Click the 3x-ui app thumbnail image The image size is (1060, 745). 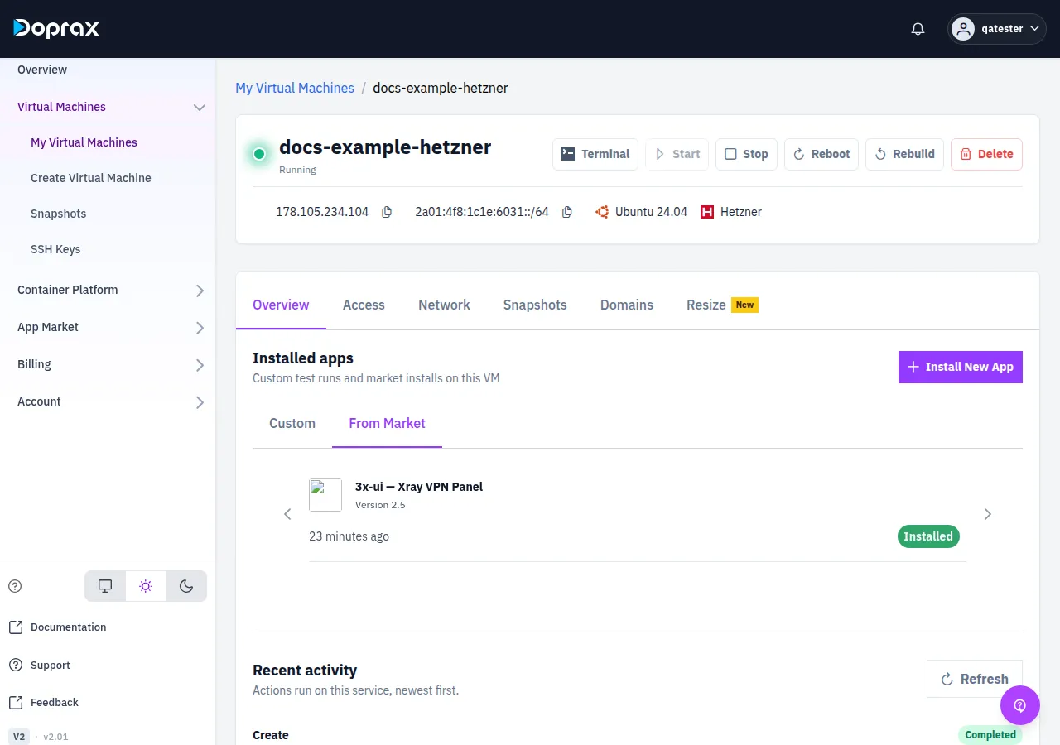325,495
